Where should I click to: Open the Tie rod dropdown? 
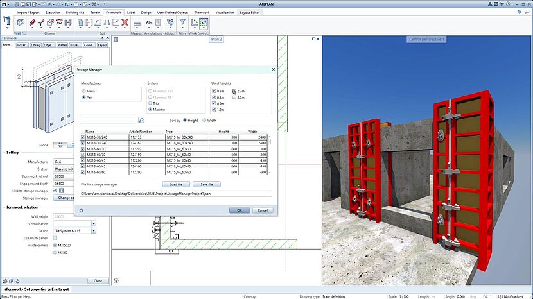tap(94, 231)
